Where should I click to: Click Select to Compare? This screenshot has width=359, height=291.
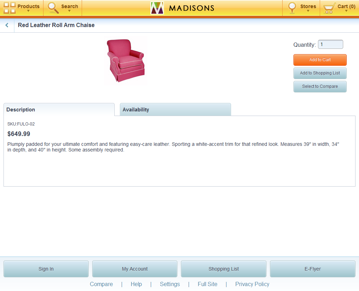click(320, 86)
